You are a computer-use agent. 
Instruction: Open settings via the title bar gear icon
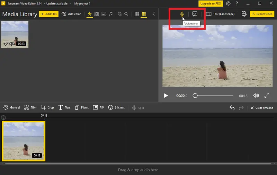(228, 3)
